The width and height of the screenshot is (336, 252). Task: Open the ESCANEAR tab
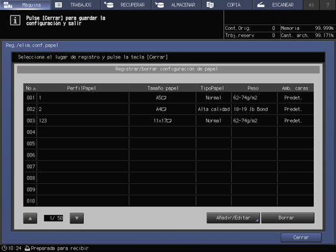(278, 5)
